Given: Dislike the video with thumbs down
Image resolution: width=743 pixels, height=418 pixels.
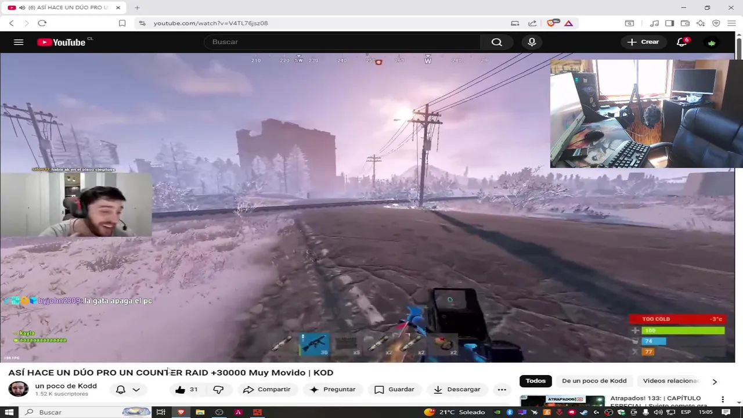Looking at the screenshot, I should (x=218, y=390).
